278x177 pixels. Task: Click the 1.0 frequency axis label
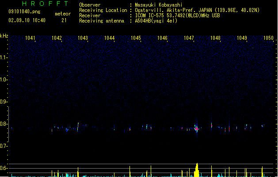pos(3,80)
